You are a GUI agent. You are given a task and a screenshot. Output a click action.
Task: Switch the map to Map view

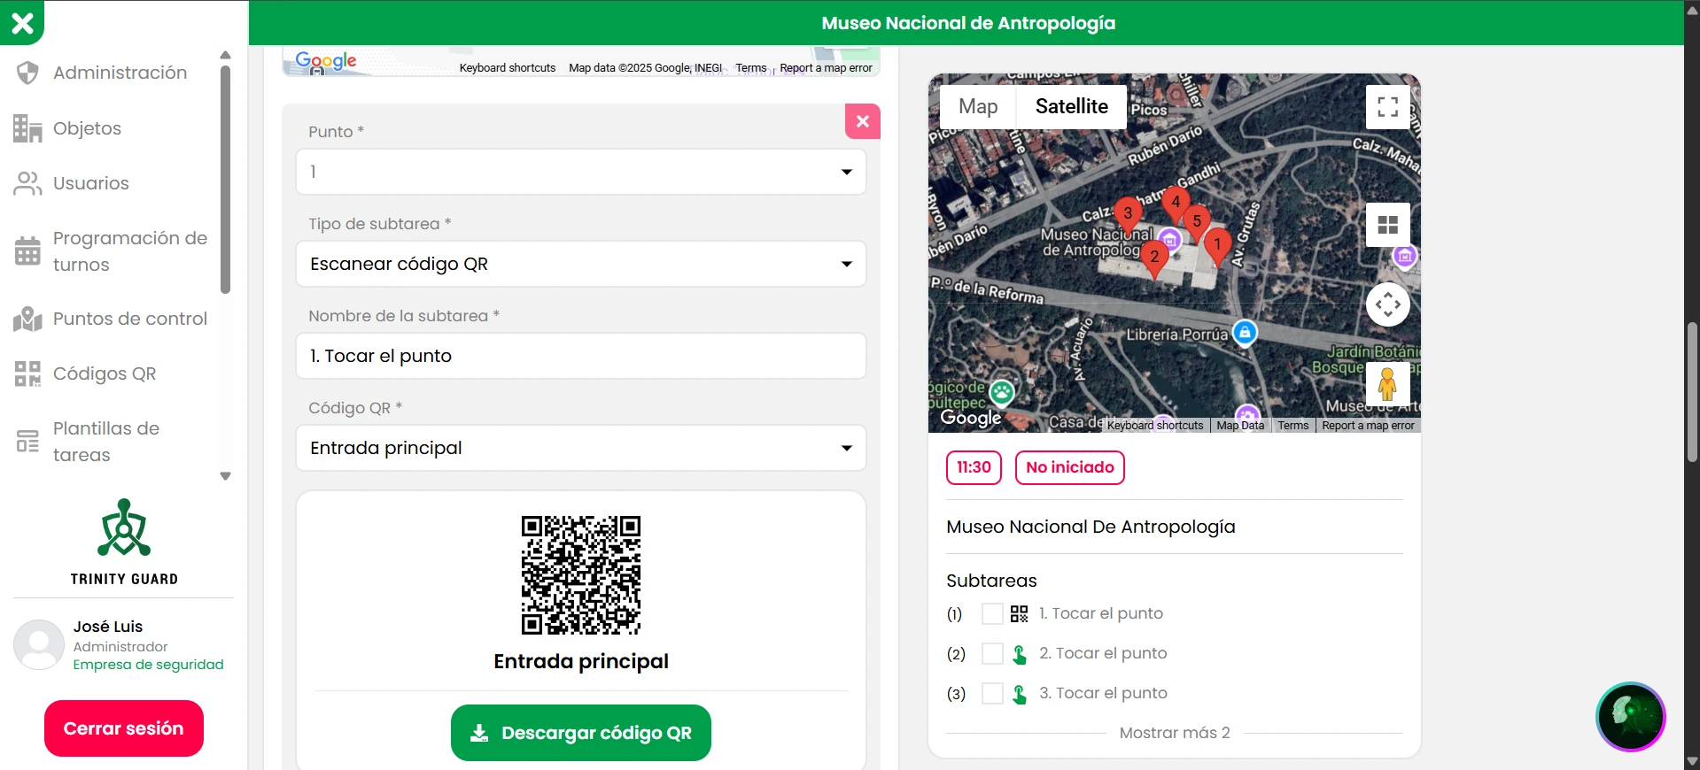click(x=978, y=107)
